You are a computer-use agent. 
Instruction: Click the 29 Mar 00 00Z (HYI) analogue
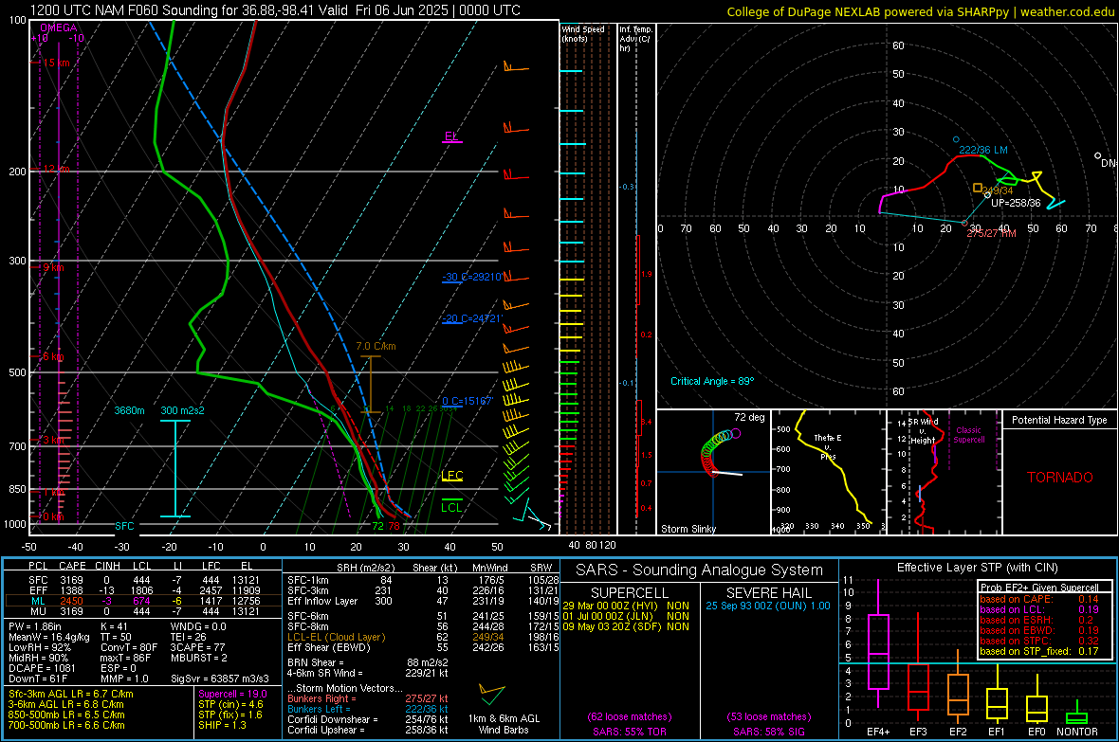tap(626, 606)
